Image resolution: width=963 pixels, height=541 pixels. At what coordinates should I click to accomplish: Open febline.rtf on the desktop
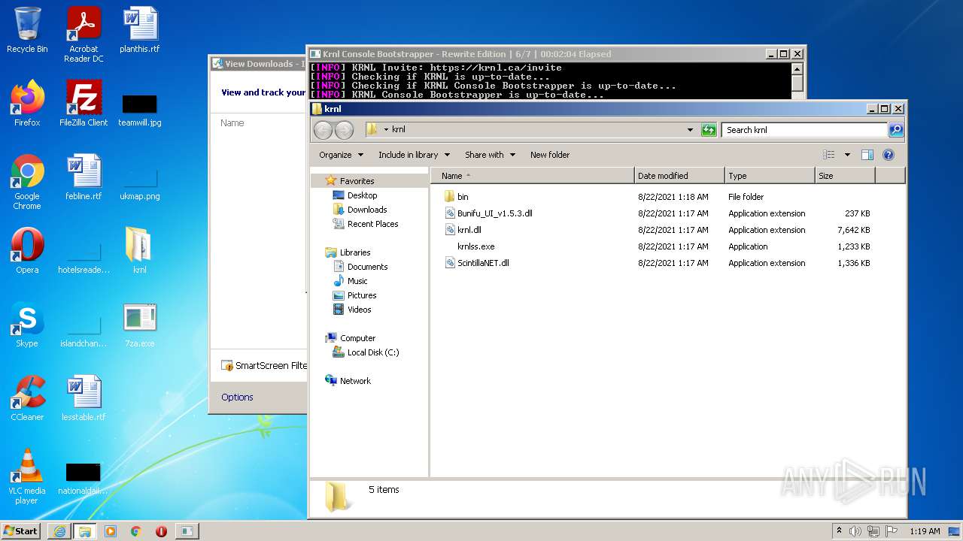(x=84, y=177)
